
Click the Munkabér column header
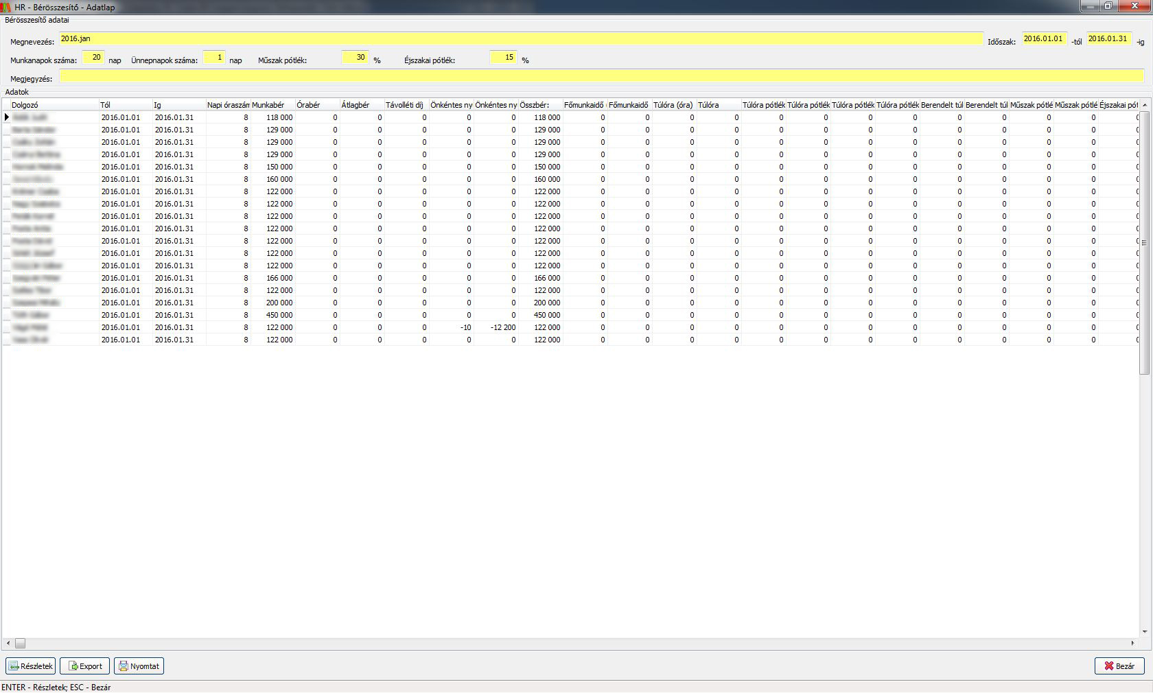pyautogui.click(x=272, y=105)
